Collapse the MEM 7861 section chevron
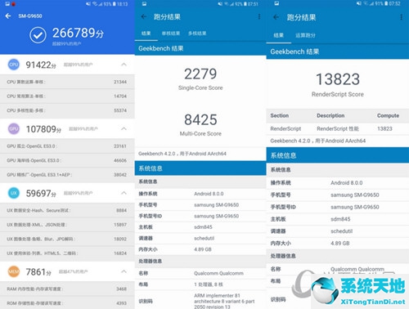 click(x=124, y=271)
